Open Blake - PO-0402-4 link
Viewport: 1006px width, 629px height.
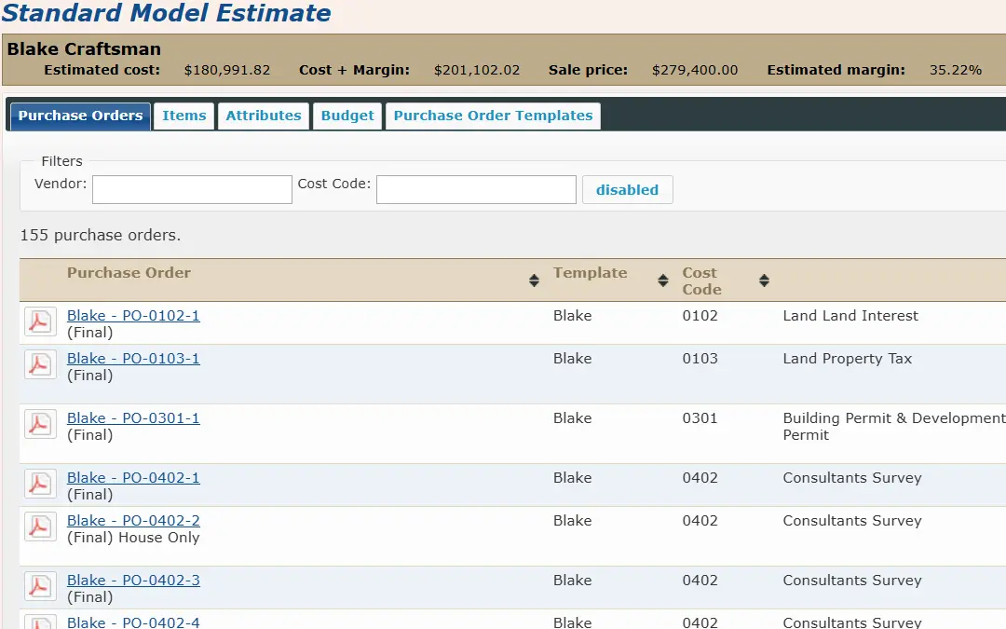point(133,622)
